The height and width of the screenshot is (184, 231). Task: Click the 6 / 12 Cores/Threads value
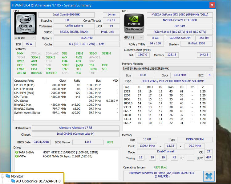(x=111, y=20)
